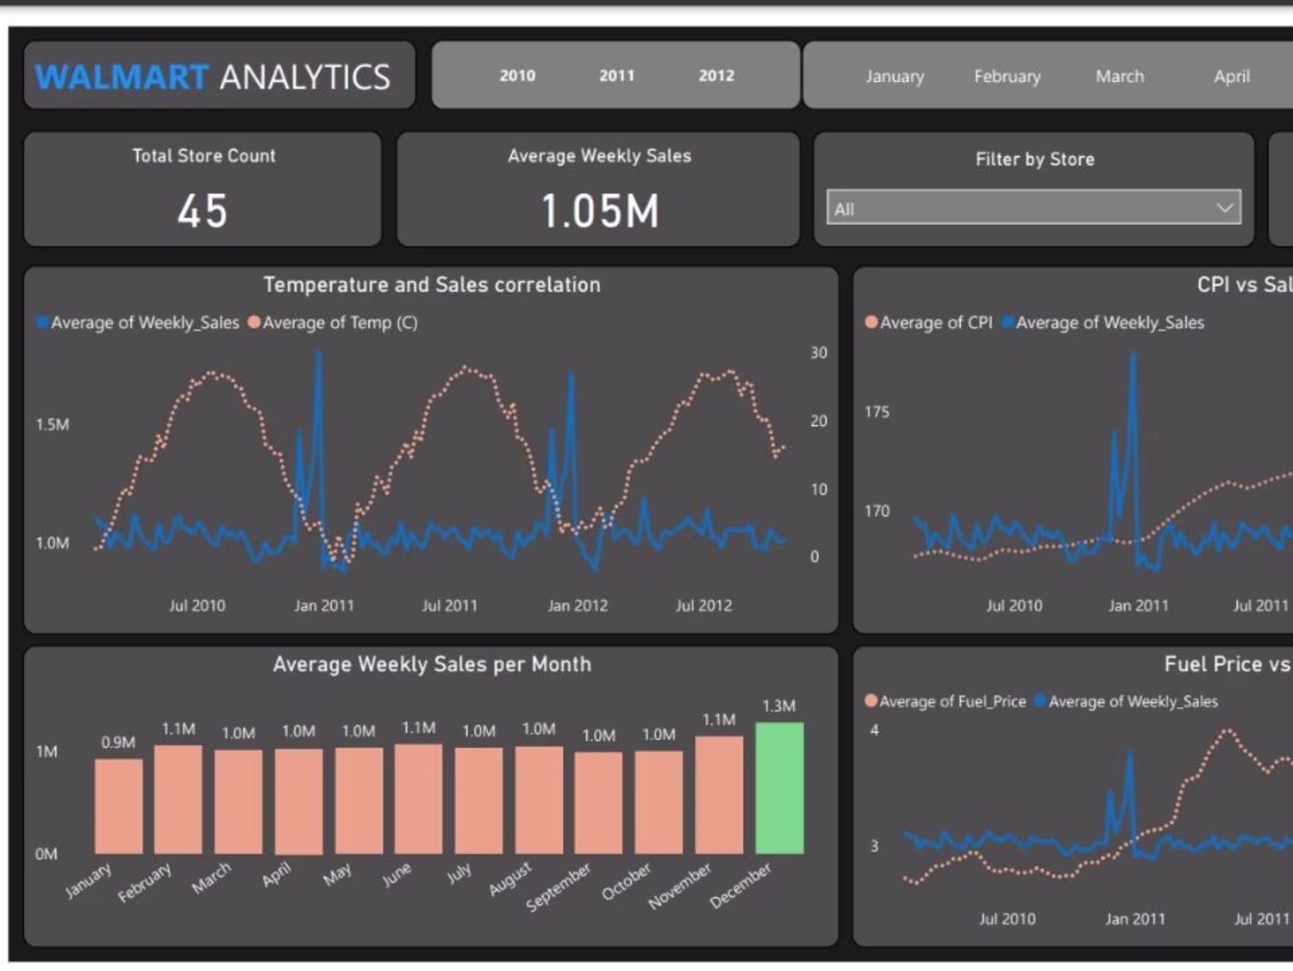This screenshot has width=1293, height=971.
Task: Click the Jul 2012 axis label in Temperature chart
Action: pos(703,605)
